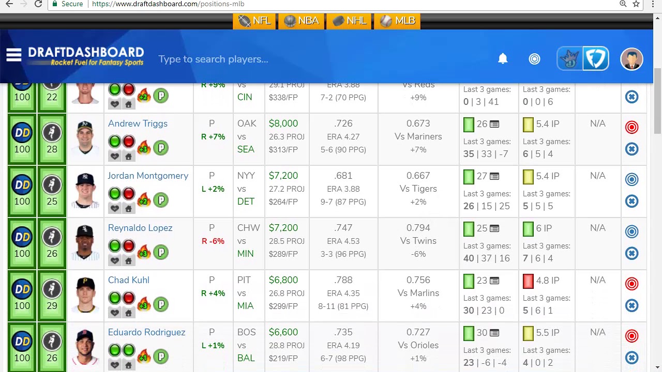Click red target icon in Eduardo Rodriguez row
The image size is (662, 372).
[x=631, y=336]
